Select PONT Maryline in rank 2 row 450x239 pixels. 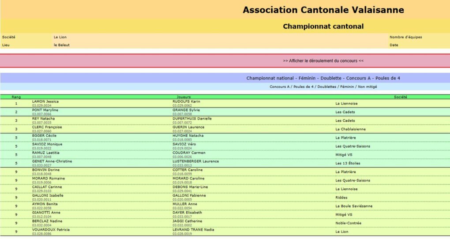coord(45,110)
